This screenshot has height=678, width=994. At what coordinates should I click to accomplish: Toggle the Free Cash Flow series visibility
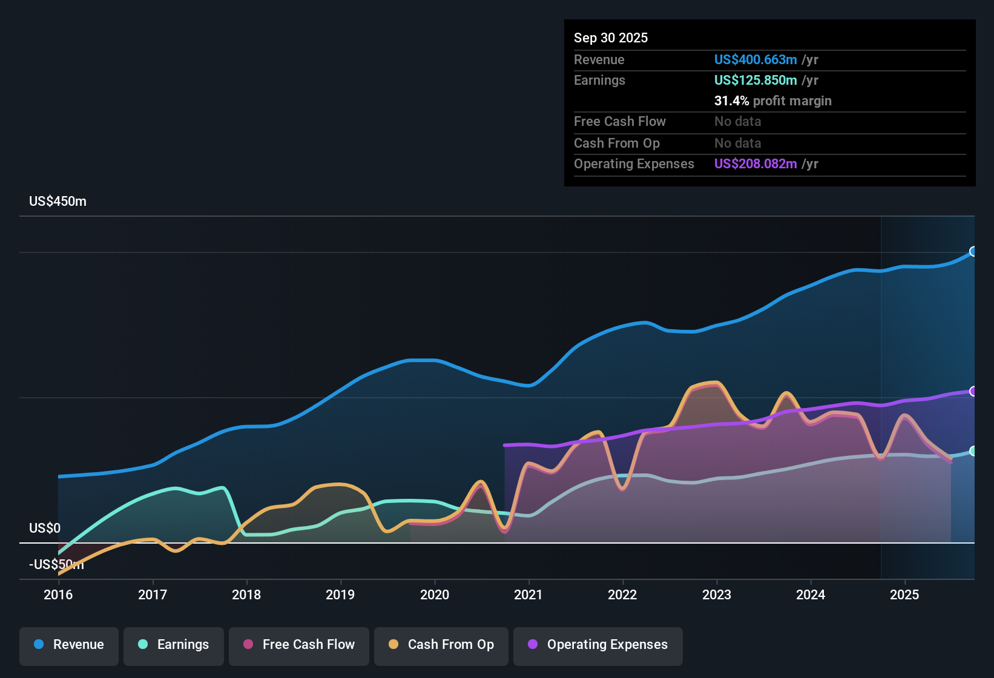299,645
